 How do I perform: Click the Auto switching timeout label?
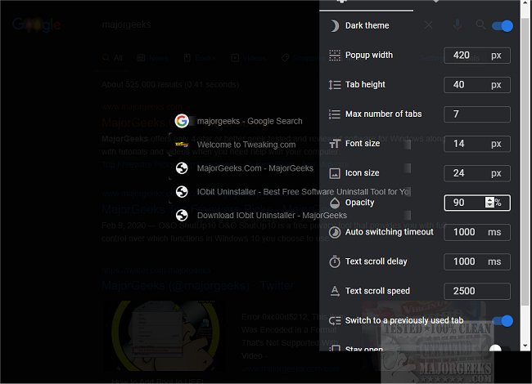(x=389, y=232)
